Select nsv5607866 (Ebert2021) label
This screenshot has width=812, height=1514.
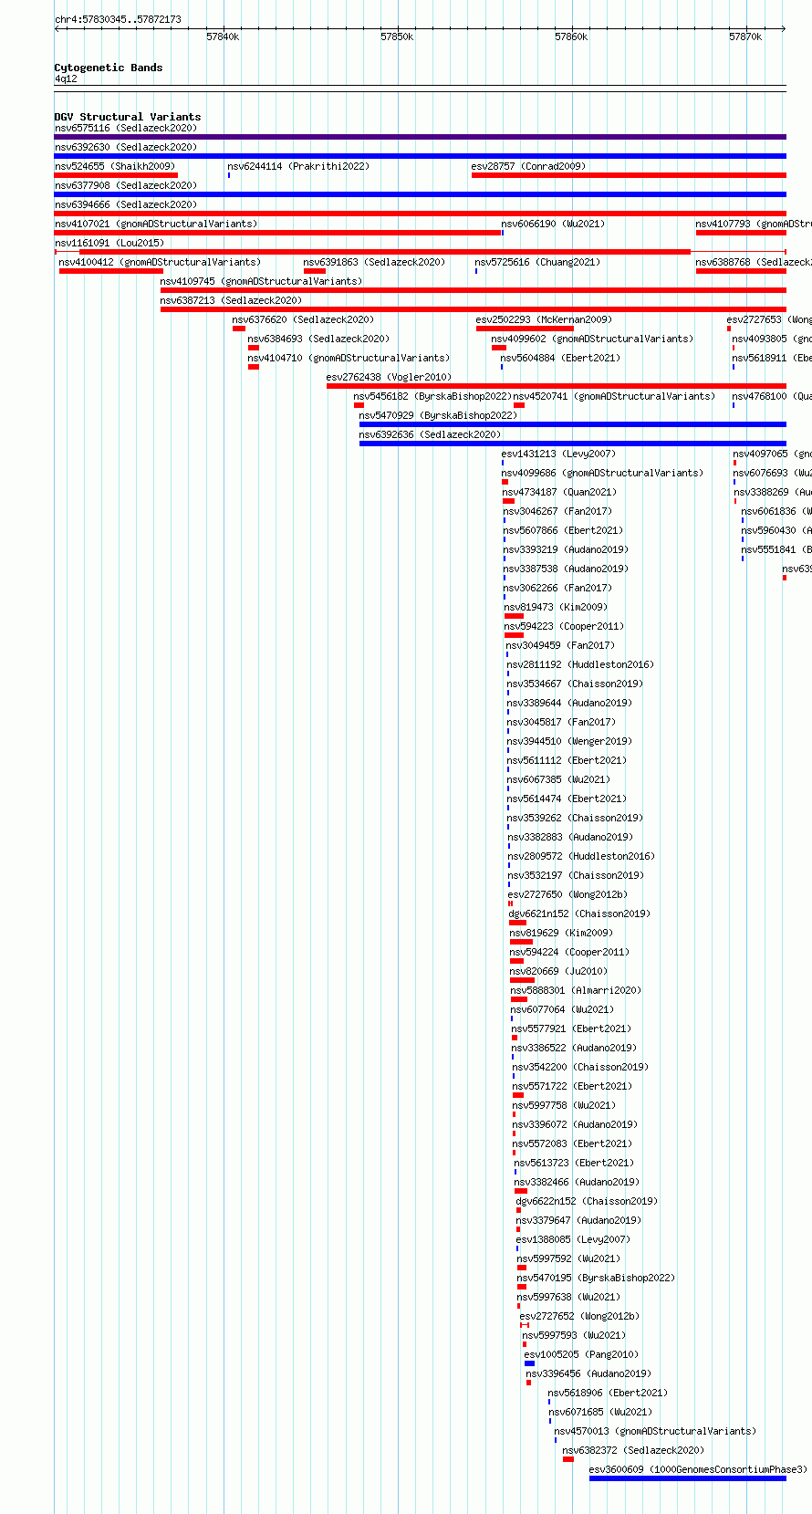click(563, 530)
